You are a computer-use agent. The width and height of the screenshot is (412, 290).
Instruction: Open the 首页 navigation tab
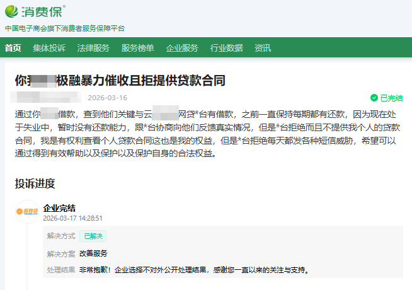tap(13, 48)
